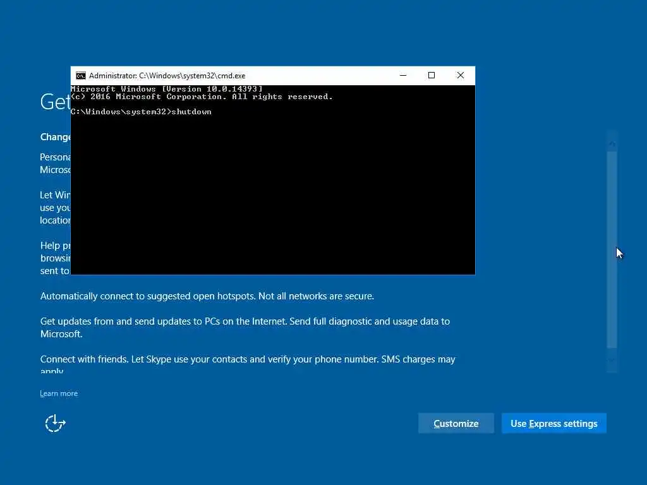Image resolution: width=647 pixels, height=485 pixels.
Task: Click the scrollbar up arrow
Action: click(612, 143)
